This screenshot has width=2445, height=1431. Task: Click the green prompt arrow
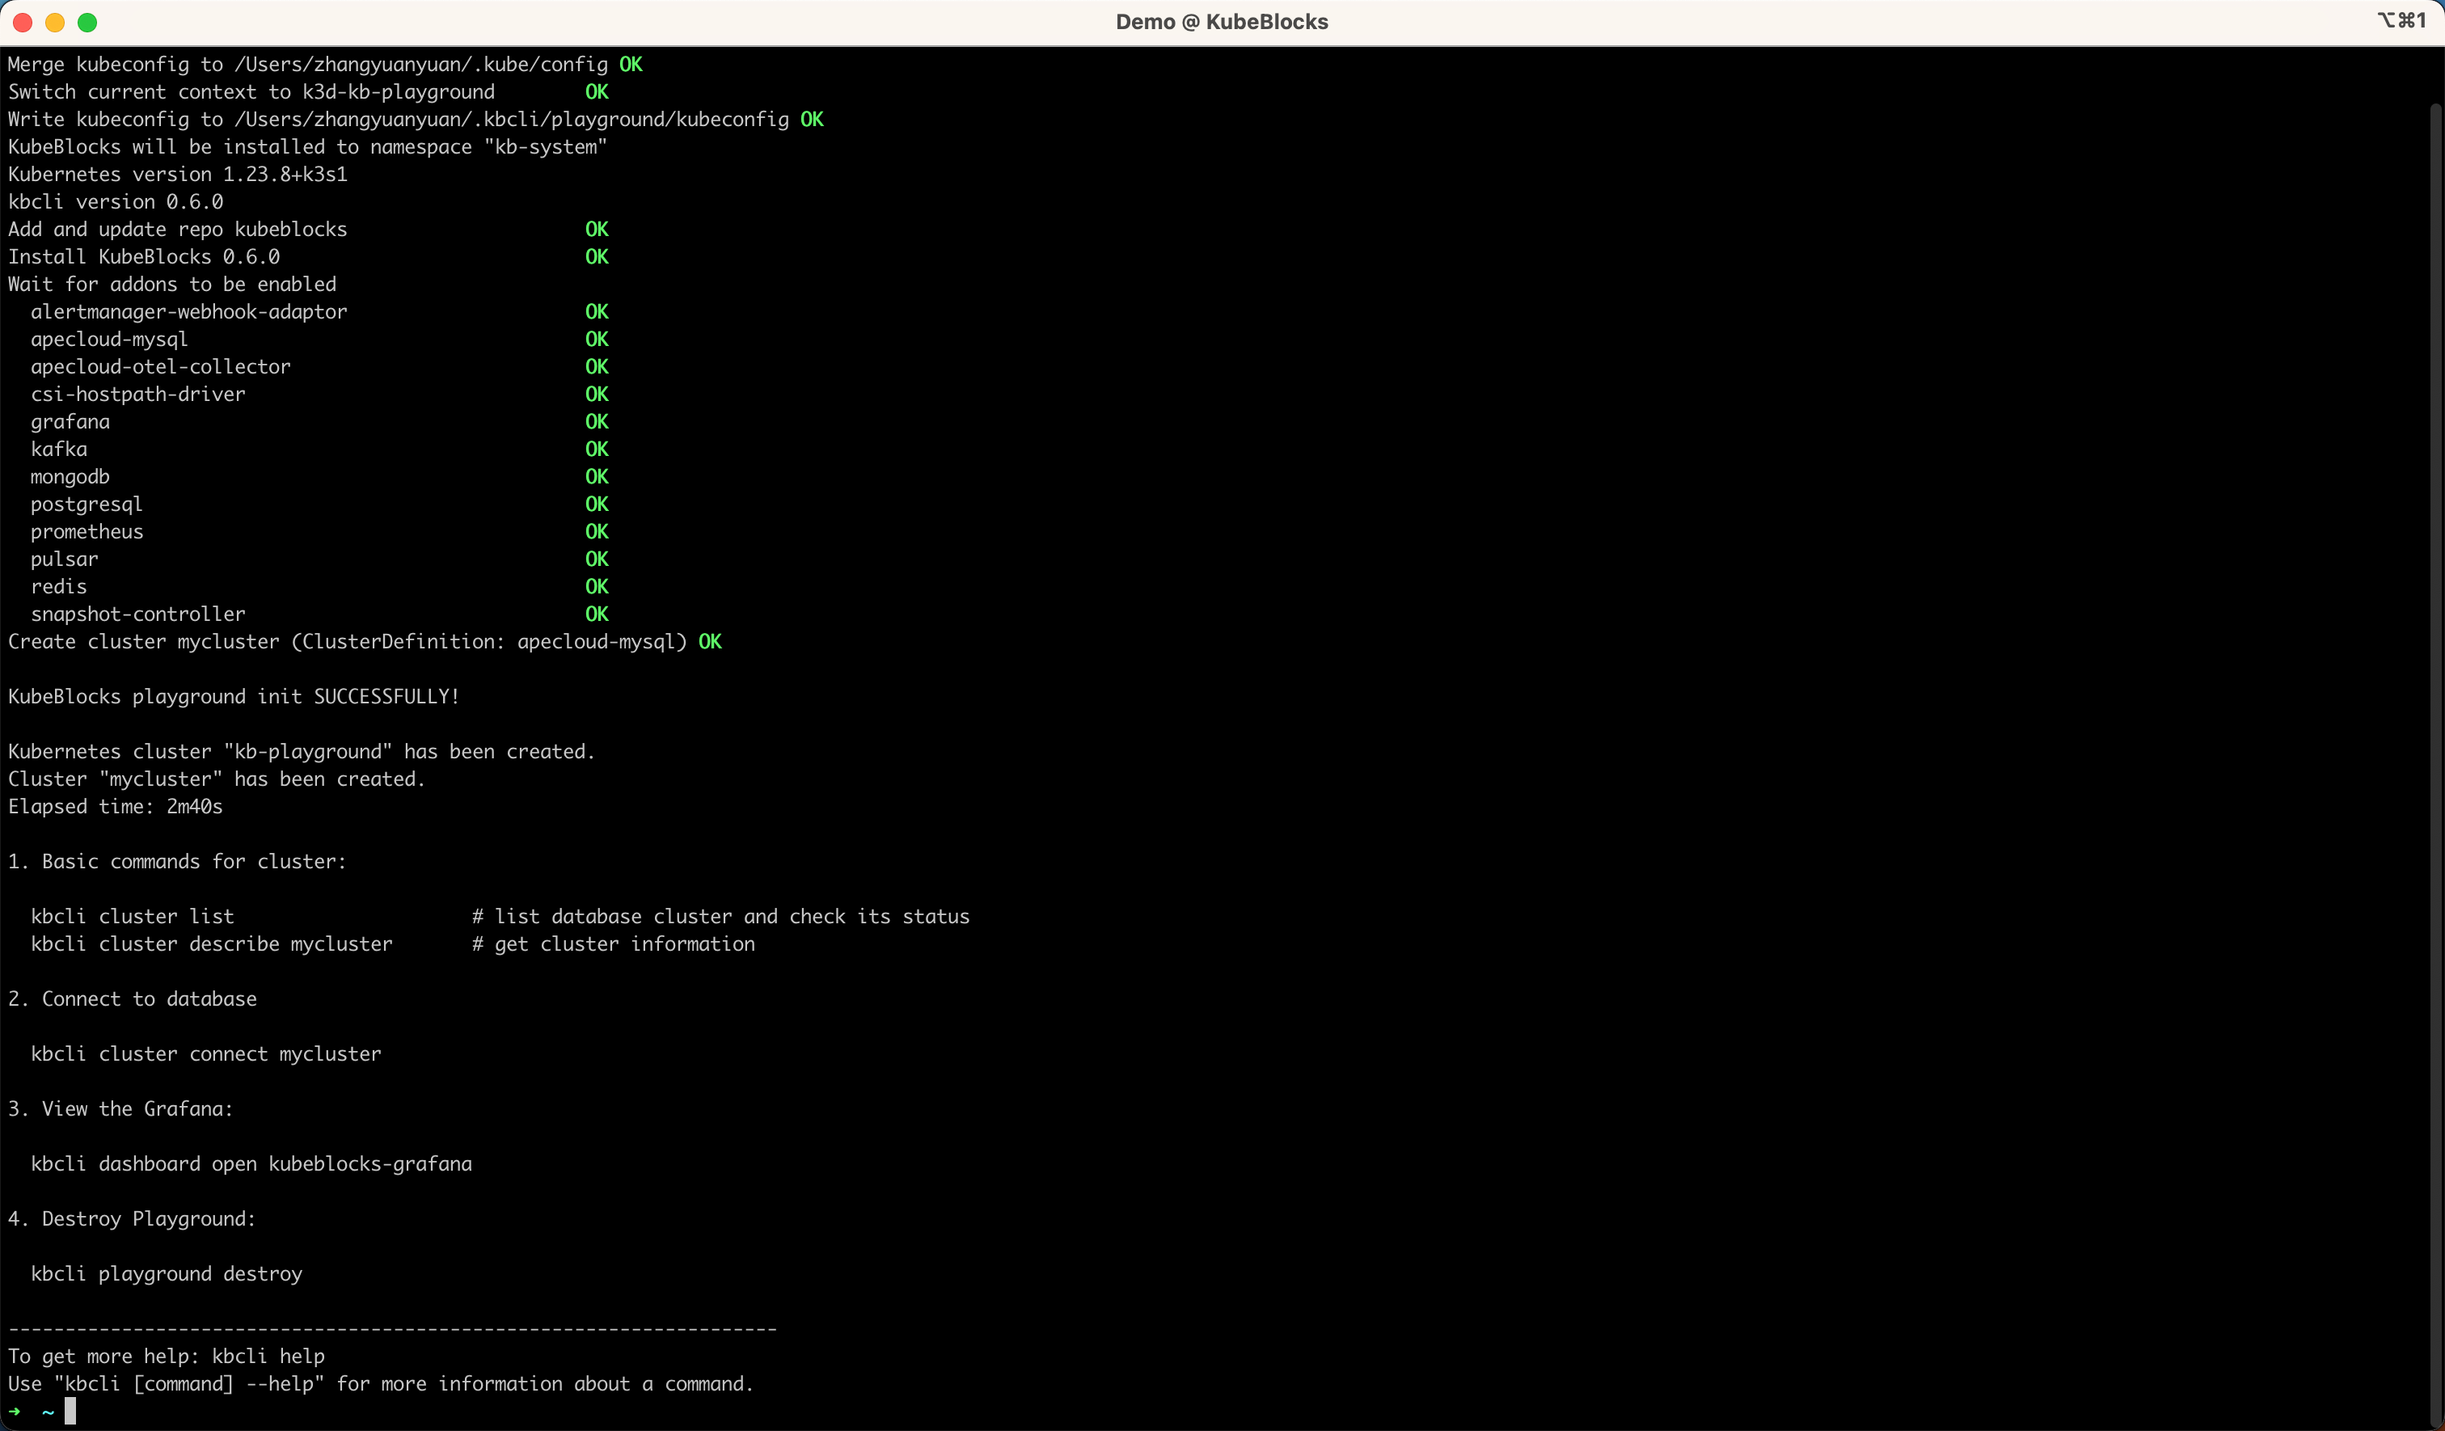[x=15, y=1412]
